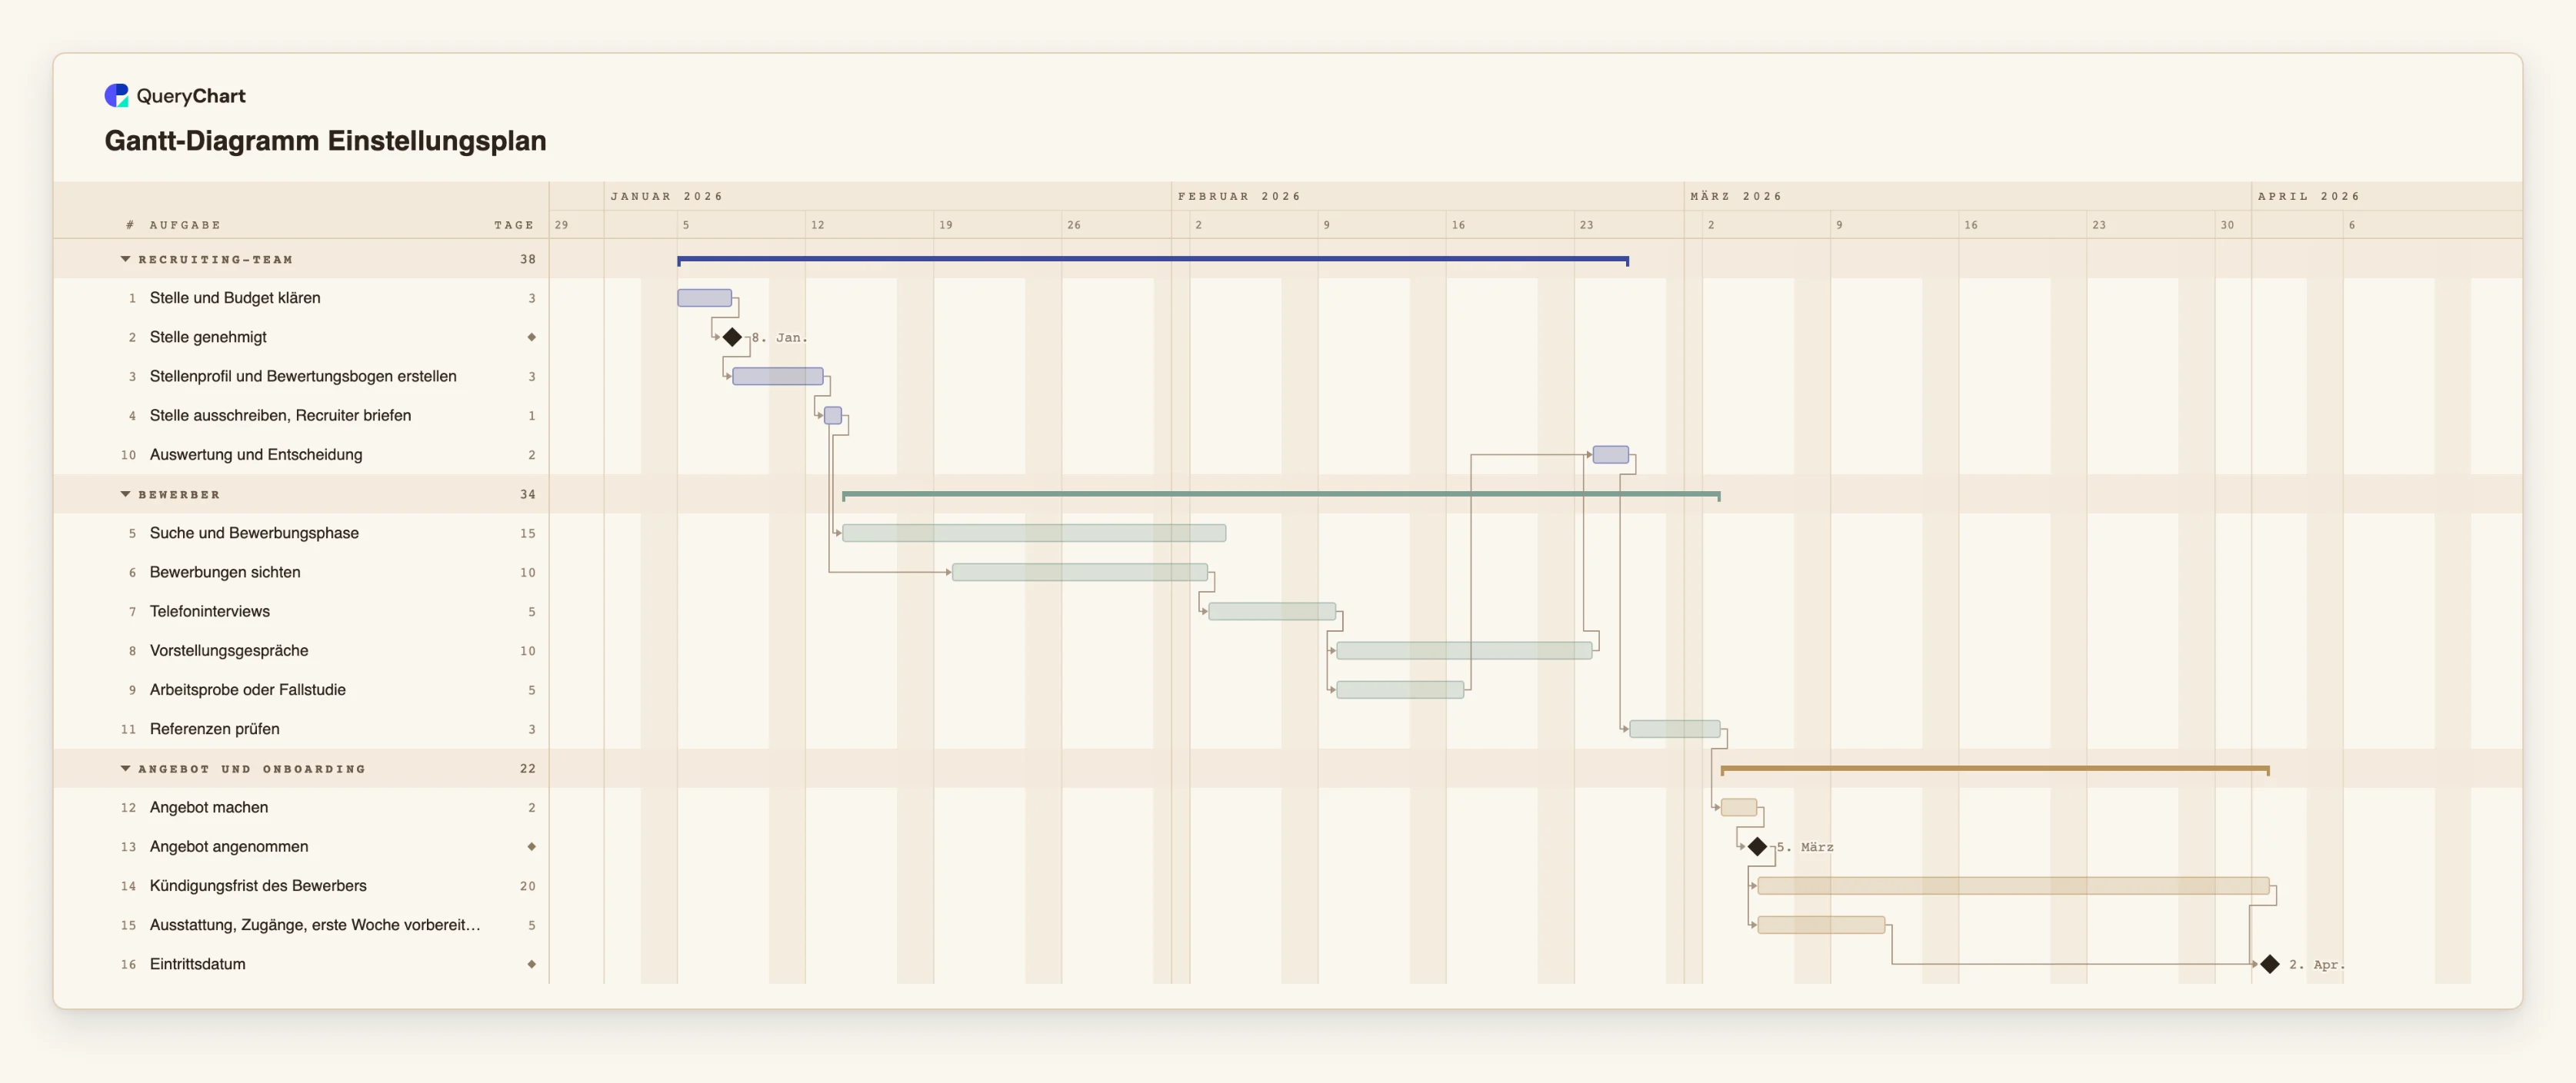This screenshot has height=1083, width=2576.
Task: Click the Gantt-Diagramm Einstellungsplan title
Action: pyautogui.click(x=325, y=141)
